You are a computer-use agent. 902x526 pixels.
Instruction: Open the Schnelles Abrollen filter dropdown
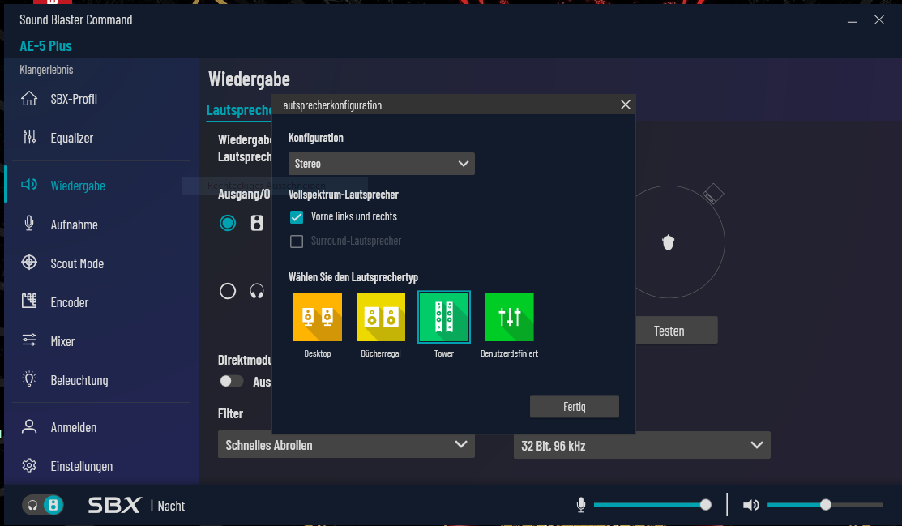tap(346, 445)
